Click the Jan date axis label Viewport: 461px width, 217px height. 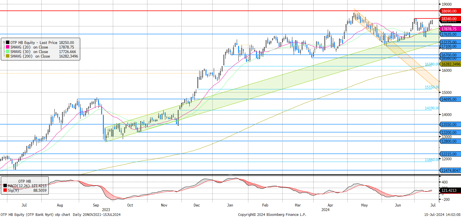click(230, 205)
